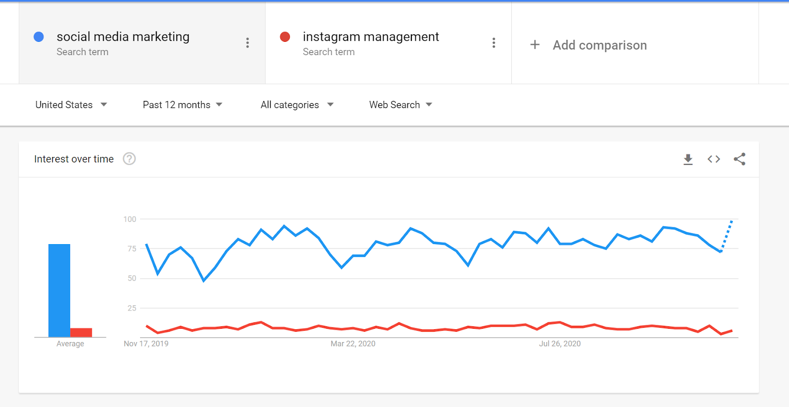The width and height of the screenshot is (789, 407).
Task: Share the Interest over time chart
Action: tap(739, 159)
